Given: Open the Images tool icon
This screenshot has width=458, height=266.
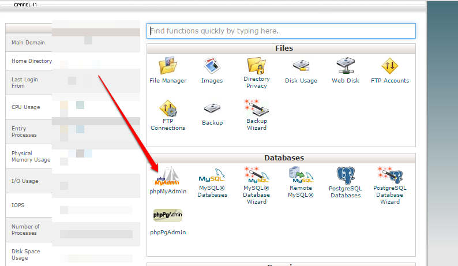Looking at the screenshot, I should click(212, 65).
